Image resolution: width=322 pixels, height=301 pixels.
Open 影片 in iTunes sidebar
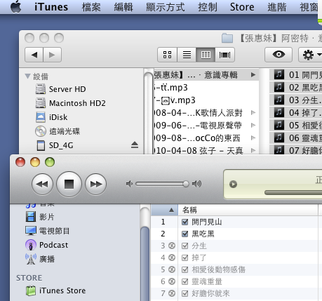(x=40, y=217)
